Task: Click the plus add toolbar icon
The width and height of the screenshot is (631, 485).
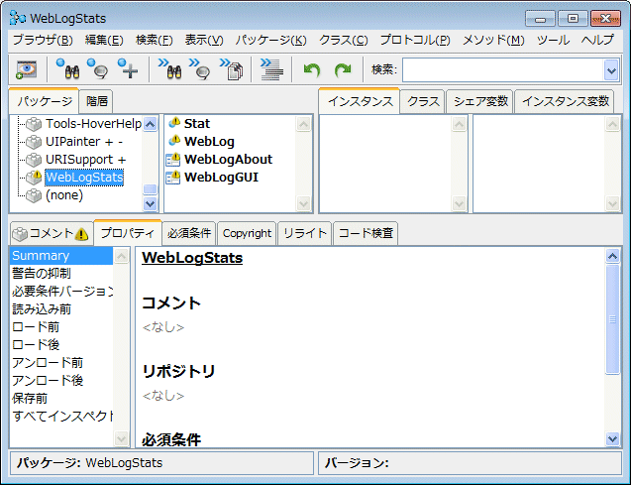Action: tap(128, 69)
